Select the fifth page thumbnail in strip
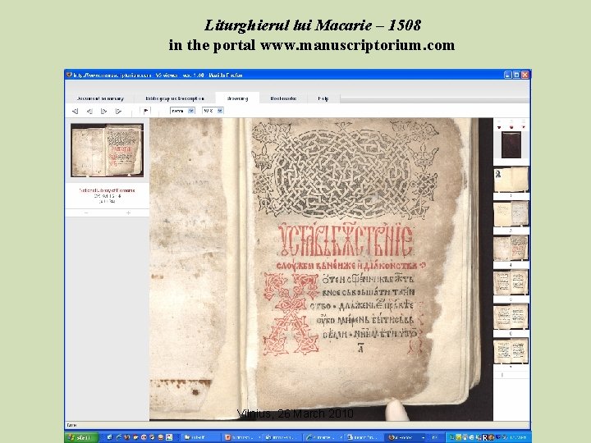The height and width of the screenshot is (443, 591). pos(511,282)
